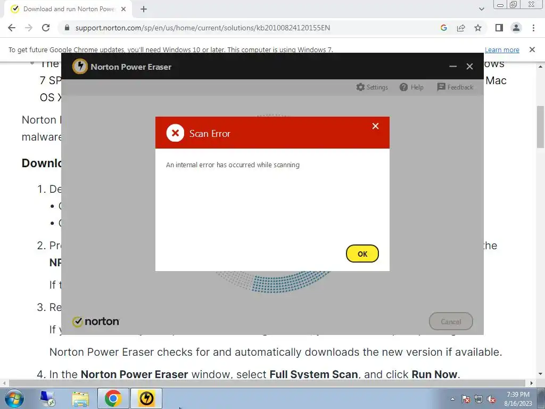Minimize the Norton Power Eraser window
The image size is (545, 409).
(x=453, y=66)
